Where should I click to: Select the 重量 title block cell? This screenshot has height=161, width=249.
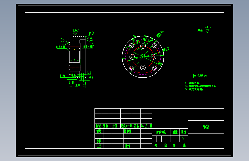pyautogui.click(x=175, y=132)
